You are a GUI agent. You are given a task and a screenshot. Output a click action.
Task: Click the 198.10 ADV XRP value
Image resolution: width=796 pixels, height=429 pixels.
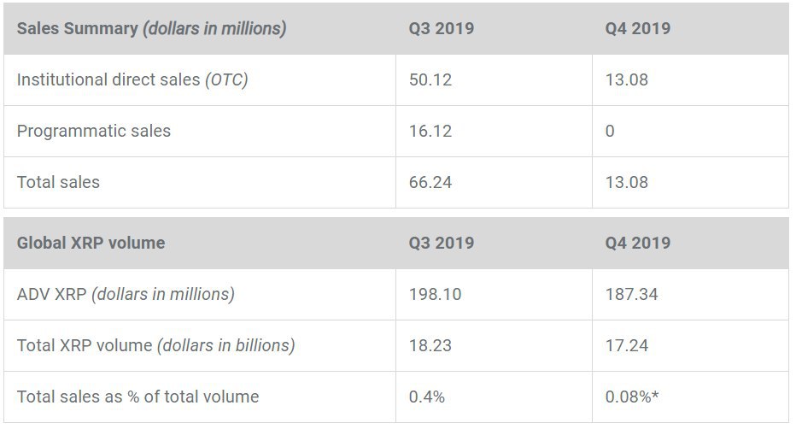pyautogui.click(x=435, y=294)
